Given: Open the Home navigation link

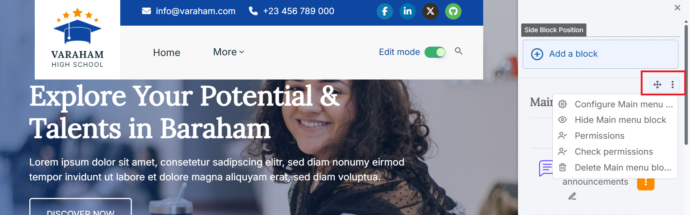Looking at the screenshot, I should 167,53.
